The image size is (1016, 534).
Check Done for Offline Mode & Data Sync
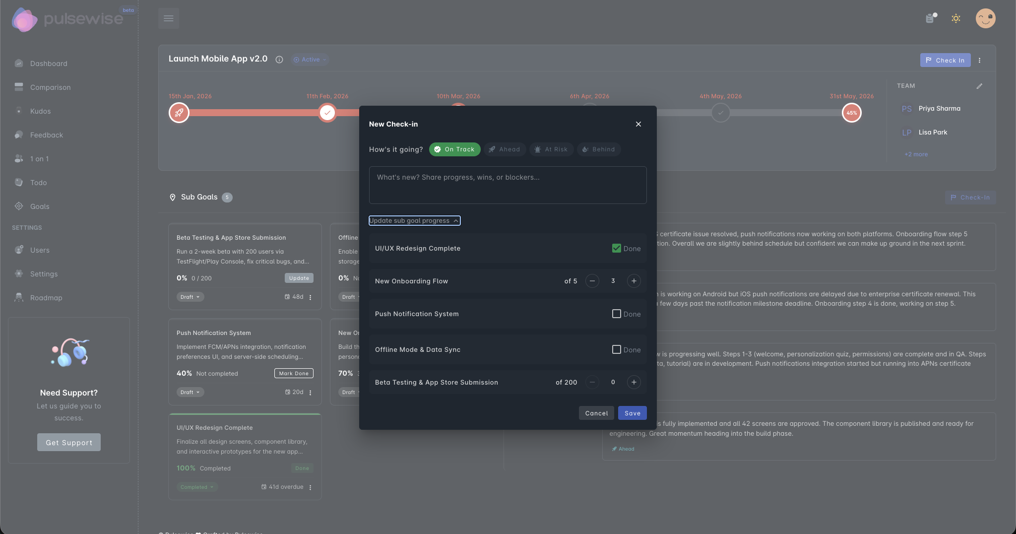(616, 349)
